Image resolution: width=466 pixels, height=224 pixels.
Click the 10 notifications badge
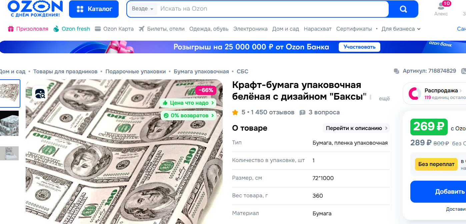(x=447, y=3)
